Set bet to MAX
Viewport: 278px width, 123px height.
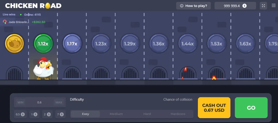click(59, 102)
